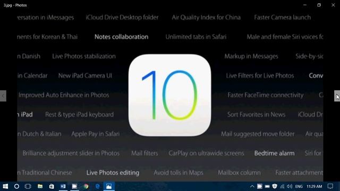Open battery status tray icon
Screen dimensions: 340x191
[x=267, y=186]
